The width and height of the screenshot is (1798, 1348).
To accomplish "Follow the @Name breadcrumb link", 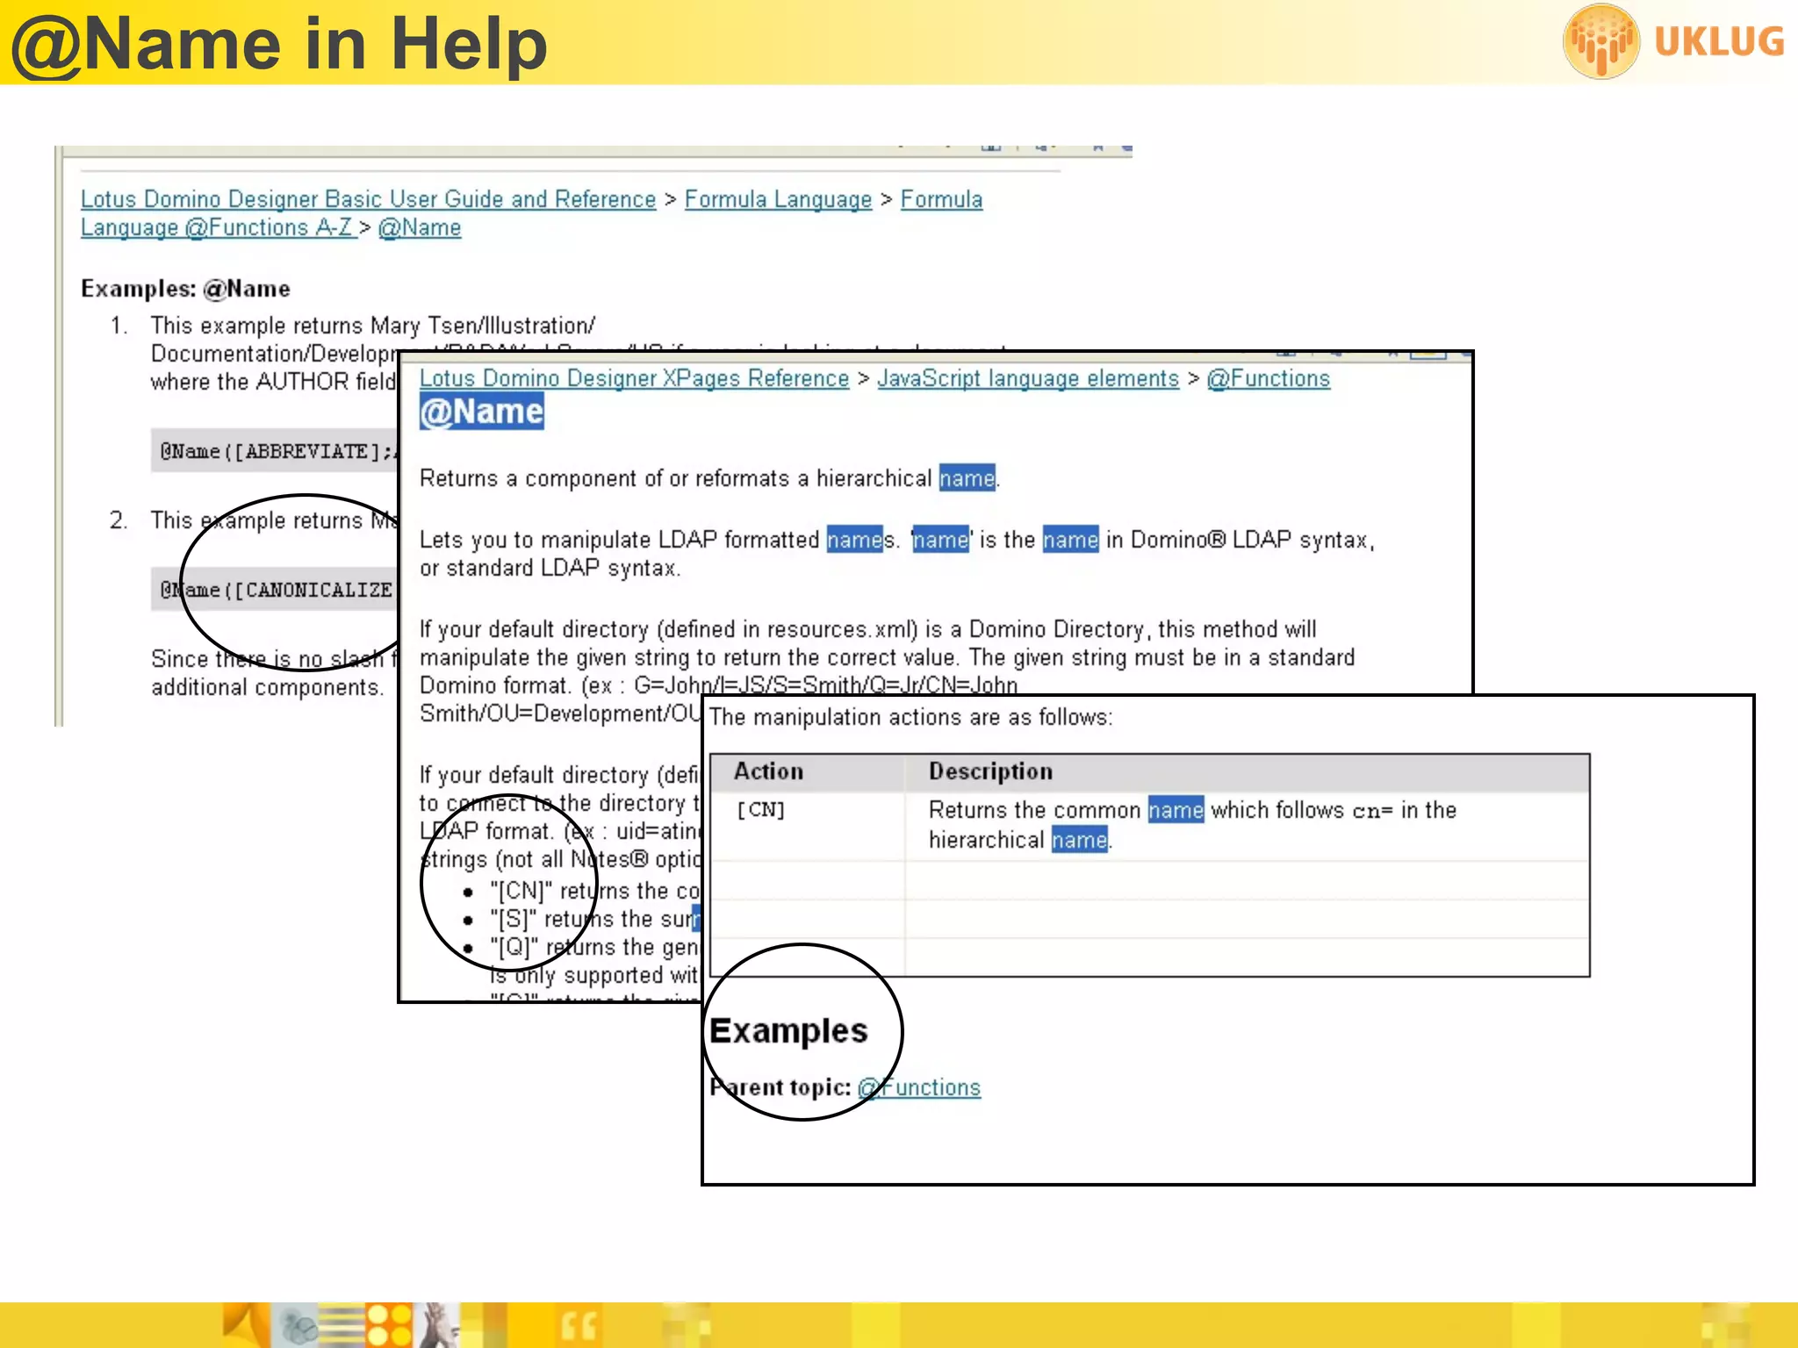I will 419,228.
